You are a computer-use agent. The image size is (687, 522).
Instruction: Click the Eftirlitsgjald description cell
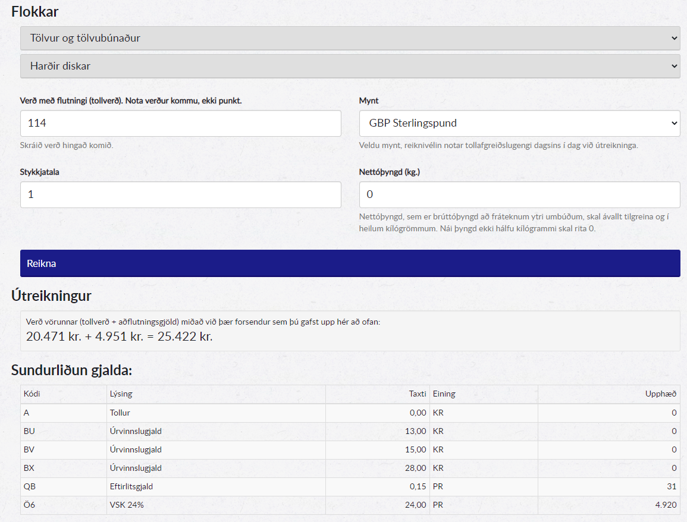(131, 486)
